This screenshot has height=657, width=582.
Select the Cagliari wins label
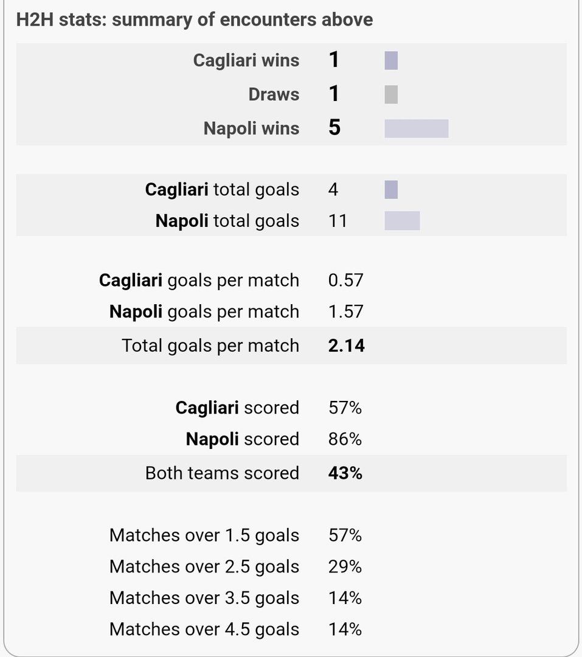click(246, 61)
